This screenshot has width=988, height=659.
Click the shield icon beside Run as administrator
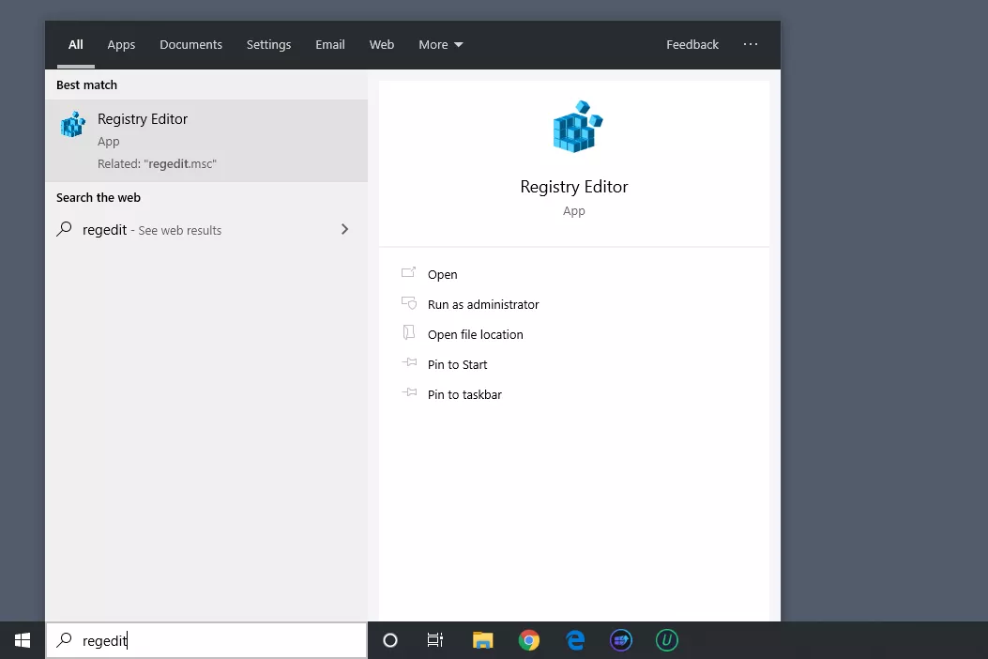pos(409,303)
